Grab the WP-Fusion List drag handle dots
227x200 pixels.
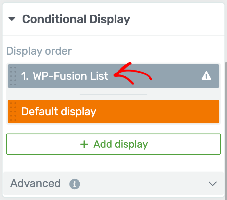click(x=13, y=76)
